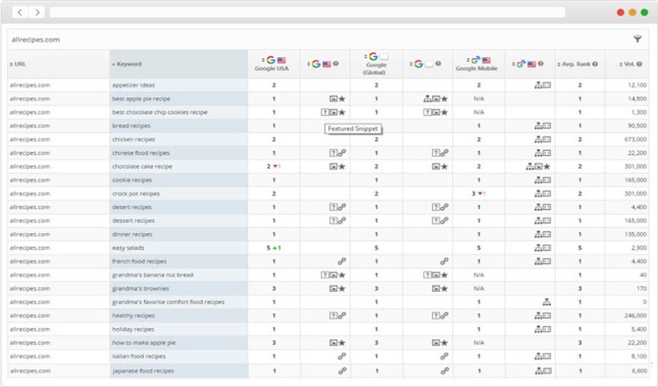Open the chocolate cake recipe keyword
This screenshot has height=387, width=658.
tap(142, 166)
